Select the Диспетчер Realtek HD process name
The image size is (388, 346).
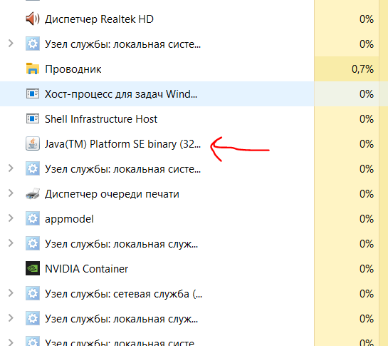(x=99, y=19)
